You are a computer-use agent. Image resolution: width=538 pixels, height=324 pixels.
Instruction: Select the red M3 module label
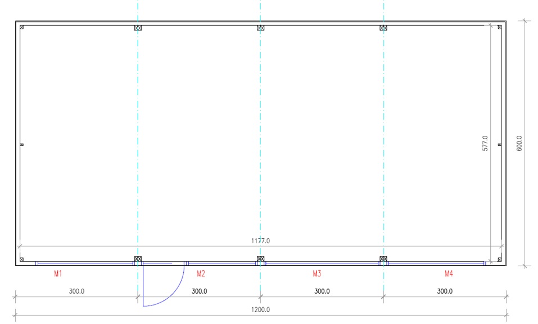[x=317, y=273]
